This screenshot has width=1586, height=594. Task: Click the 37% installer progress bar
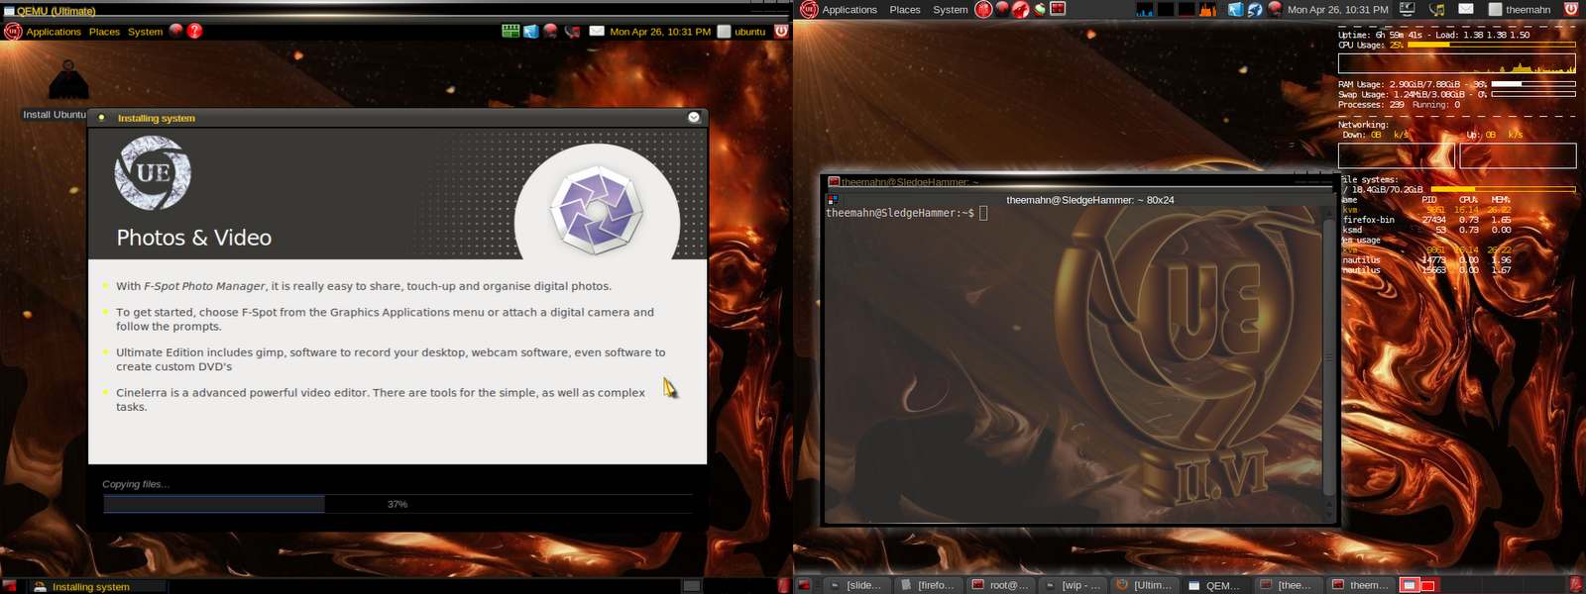tap(397, 504)
